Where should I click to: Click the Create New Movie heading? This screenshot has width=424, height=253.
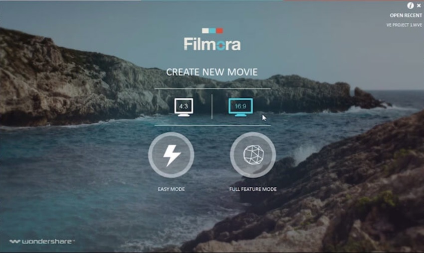(x=212, y=72)
